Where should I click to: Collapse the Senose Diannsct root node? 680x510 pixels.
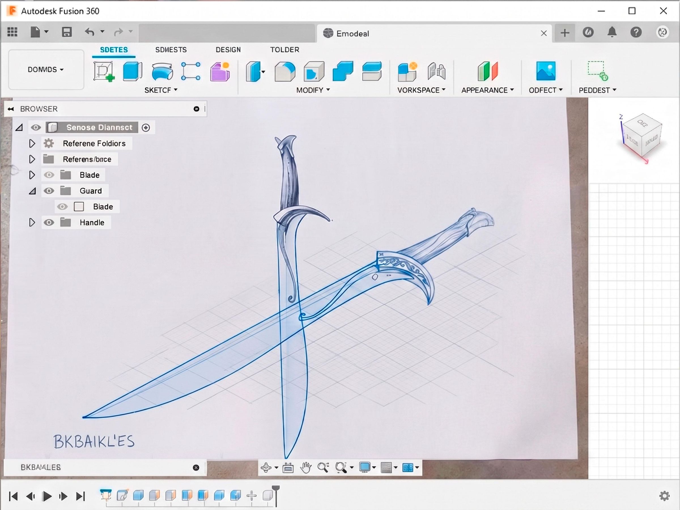point(19,127)
